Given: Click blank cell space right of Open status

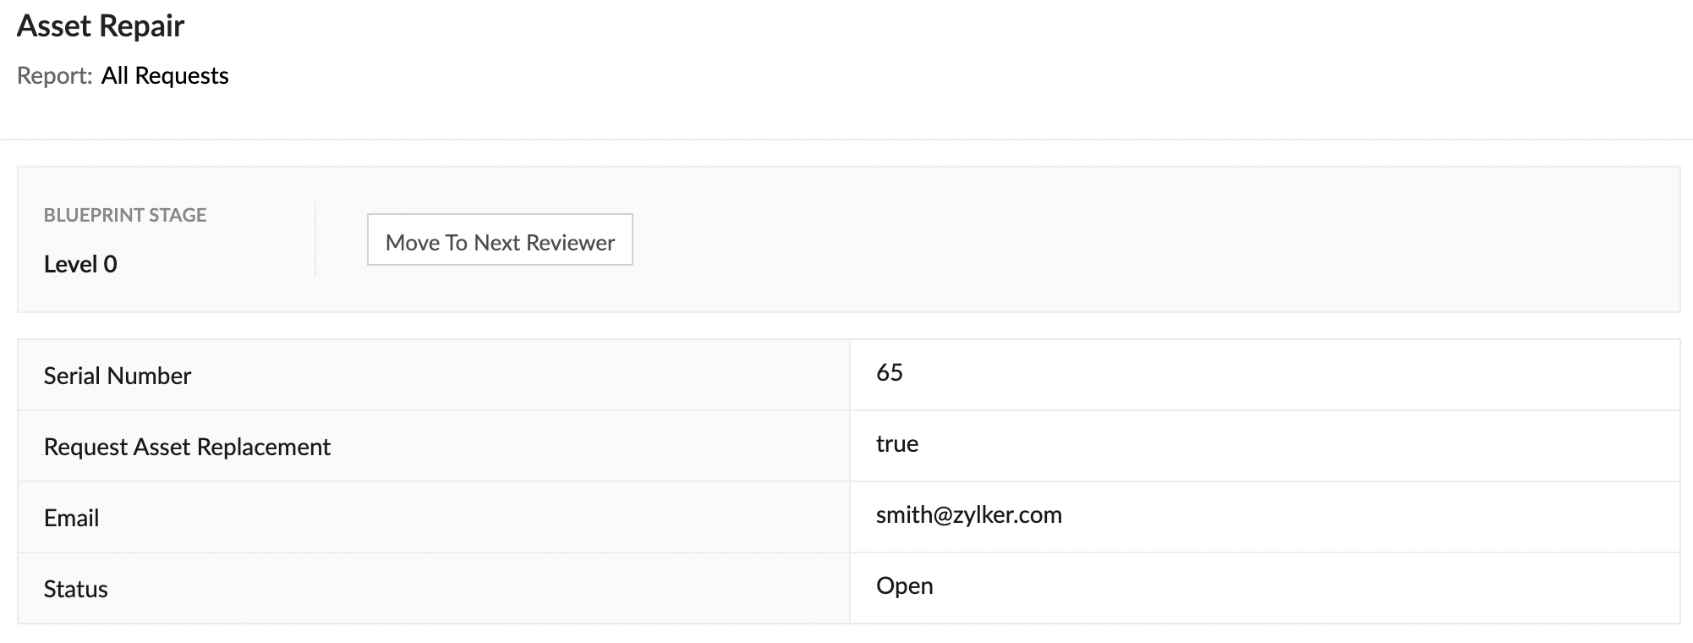Looking at the screenshot, I should 1268,588.
